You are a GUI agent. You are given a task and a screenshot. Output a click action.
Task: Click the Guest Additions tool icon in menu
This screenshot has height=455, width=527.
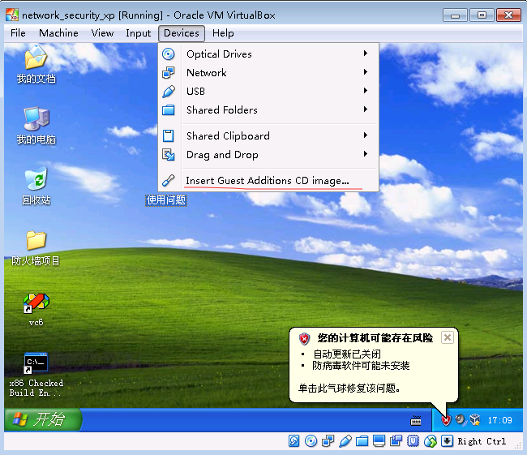point(168,181)
